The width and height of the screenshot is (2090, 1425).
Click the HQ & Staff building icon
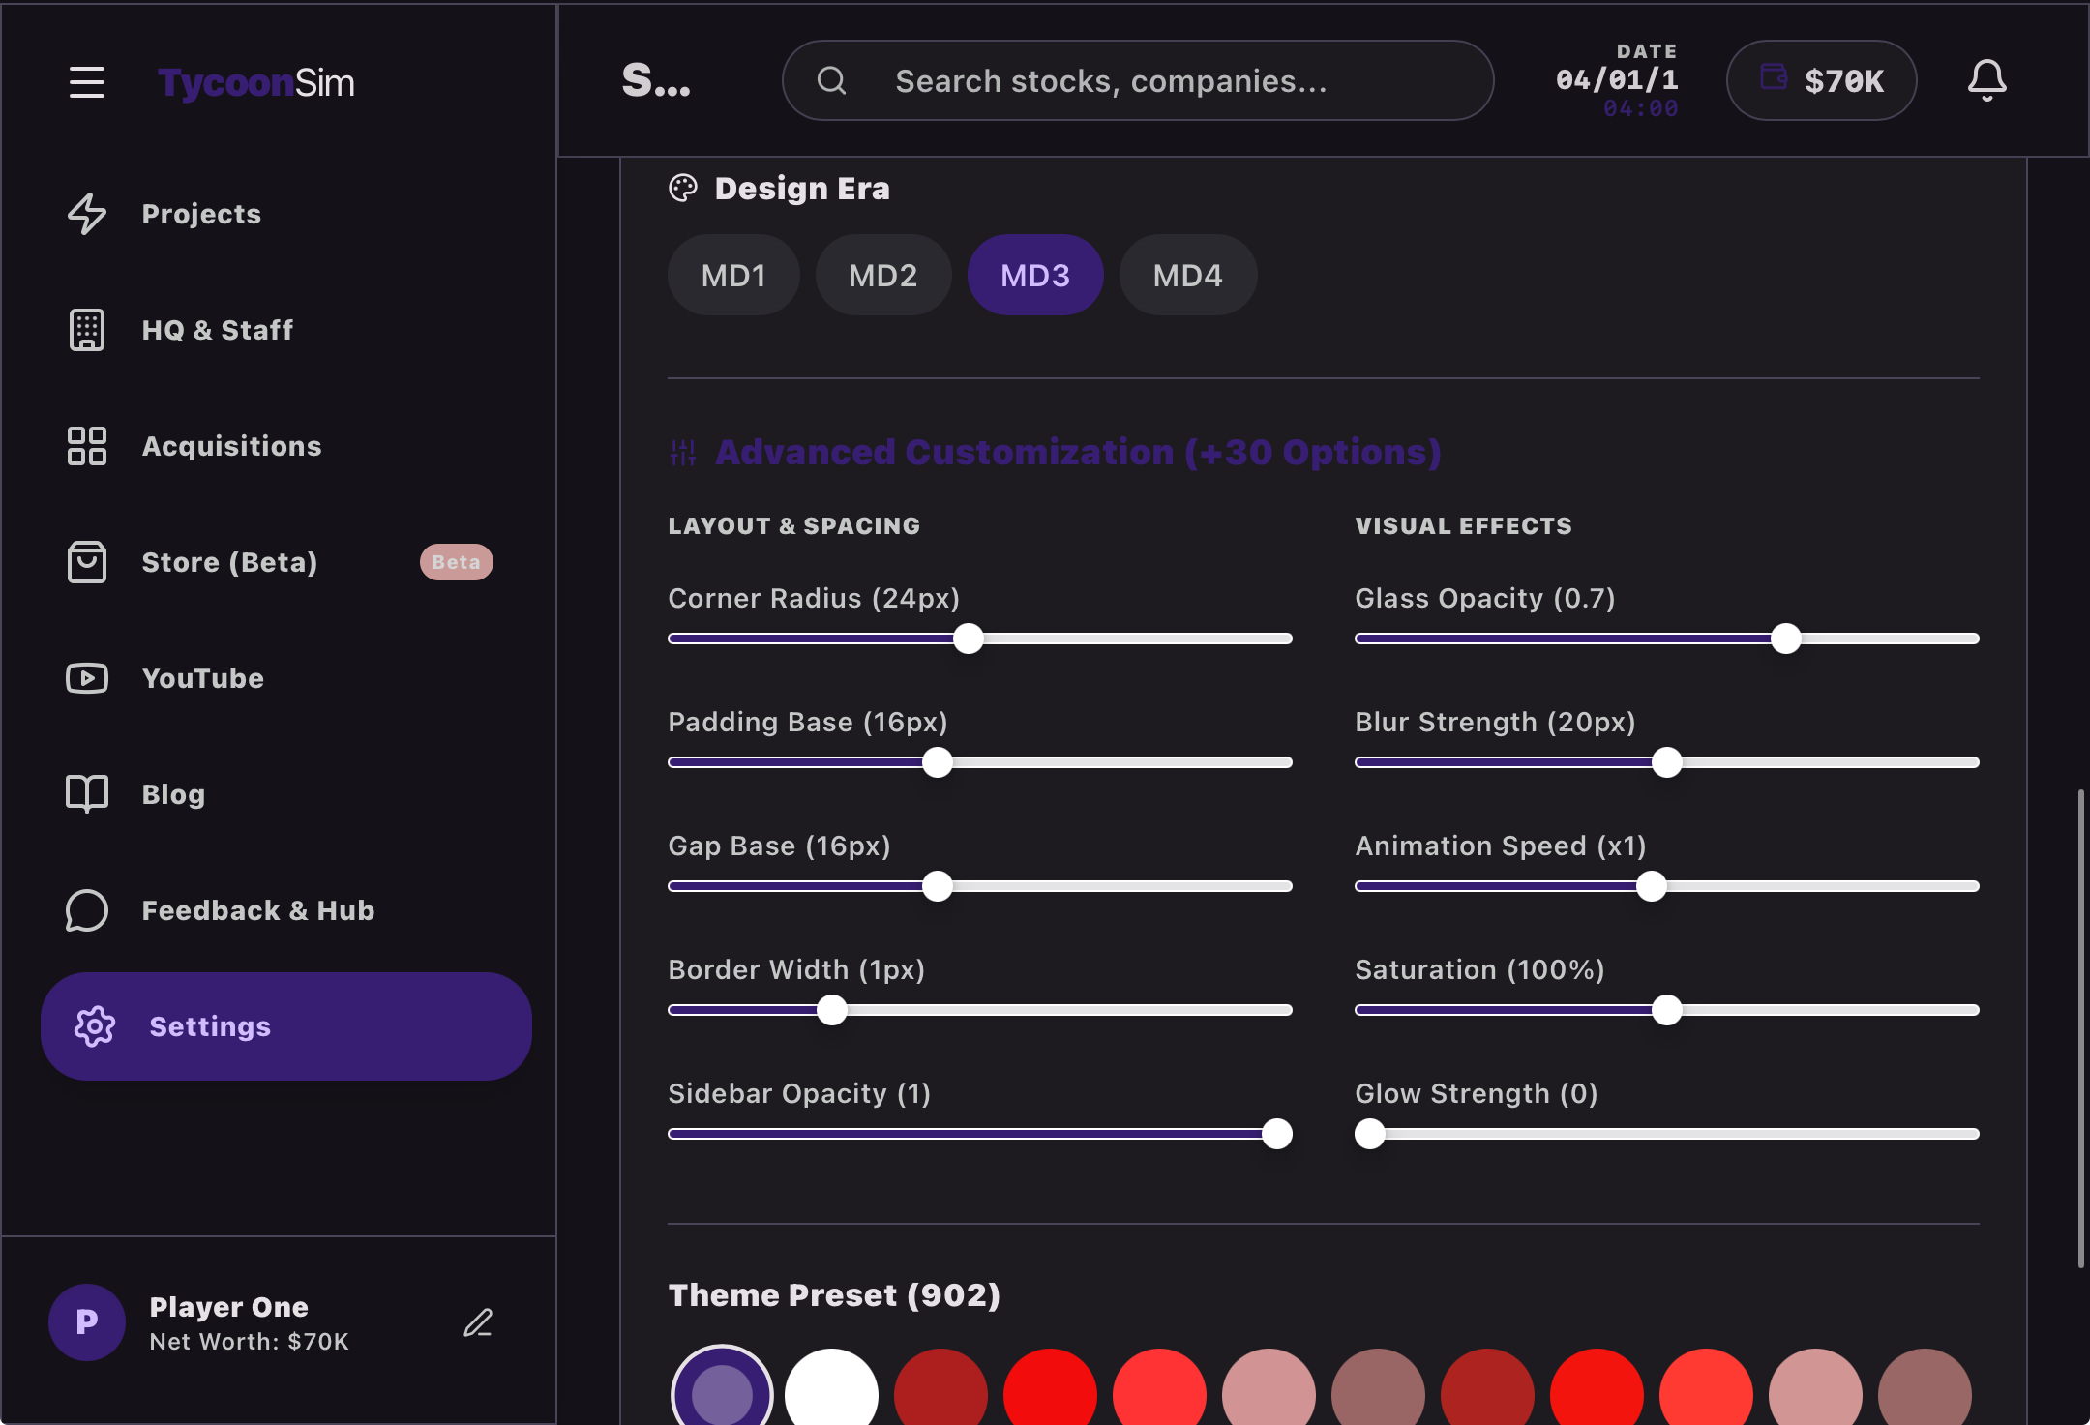[x=87, y=330]
